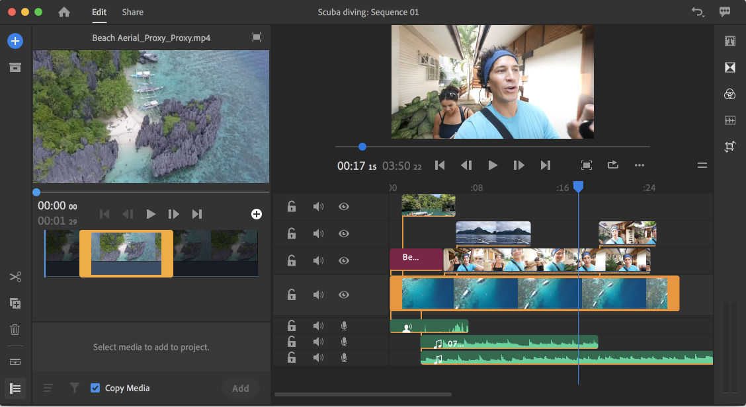Screen dimensions: 746x407
Task: Open the More options menu under preview
Action: (639, 165)
